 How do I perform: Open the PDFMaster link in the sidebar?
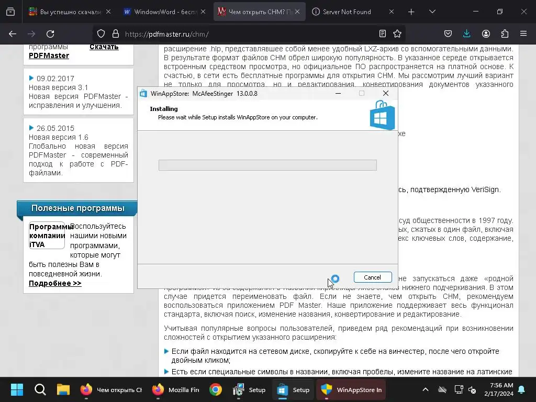coord(49,55)
